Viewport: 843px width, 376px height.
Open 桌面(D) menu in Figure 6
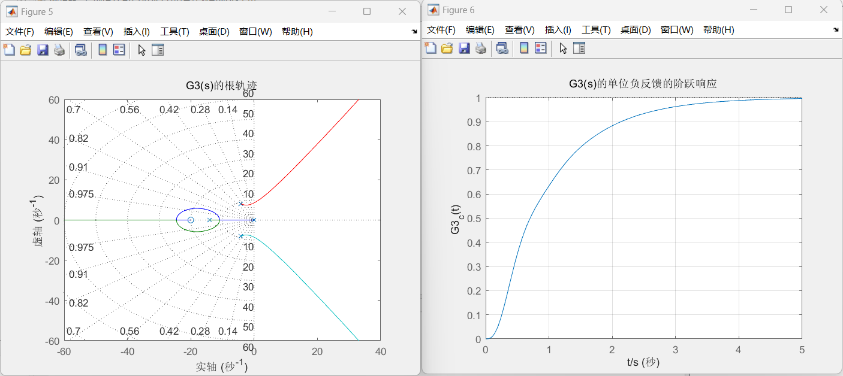click(636, 30)
